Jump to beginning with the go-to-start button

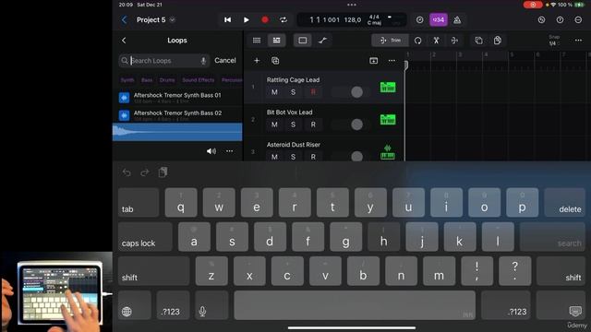coord(228,20)
